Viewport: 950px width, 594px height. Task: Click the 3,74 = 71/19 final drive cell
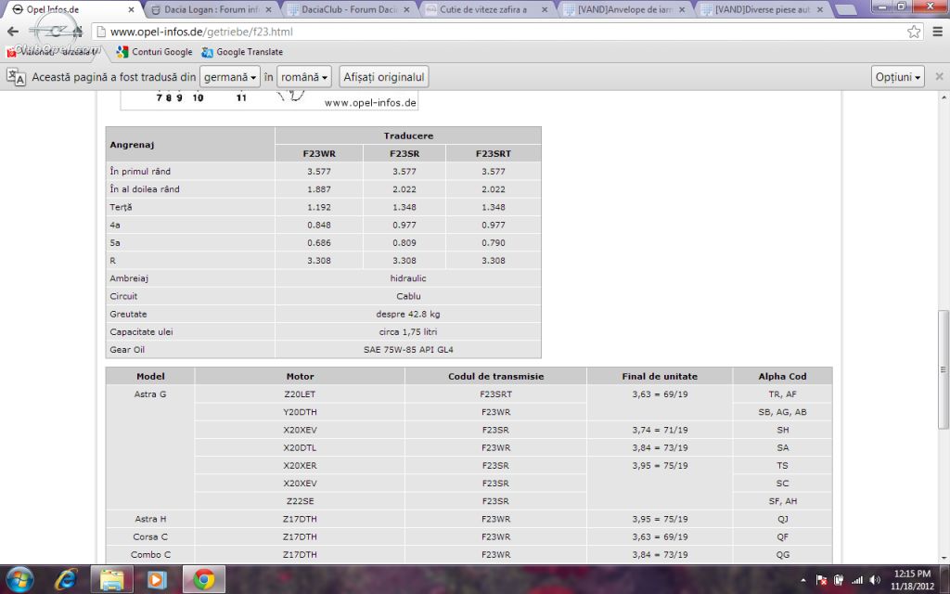click(660, 430)
